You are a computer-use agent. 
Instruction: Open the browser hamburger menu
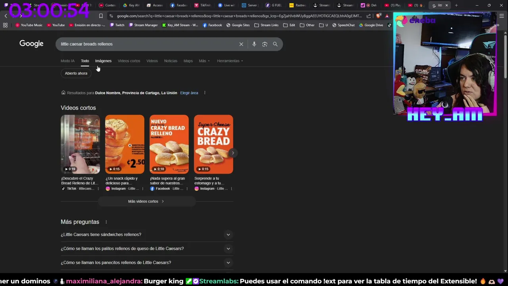(x=502, y=16)
